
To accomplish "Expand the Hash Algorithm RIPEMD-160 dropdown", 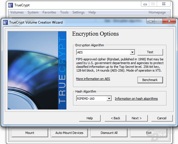I will coord(94,99).
